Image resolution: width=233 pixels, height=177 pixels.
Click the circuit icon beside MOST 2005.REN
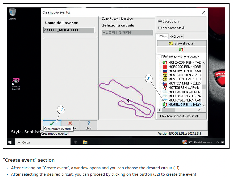click(165, 75)
